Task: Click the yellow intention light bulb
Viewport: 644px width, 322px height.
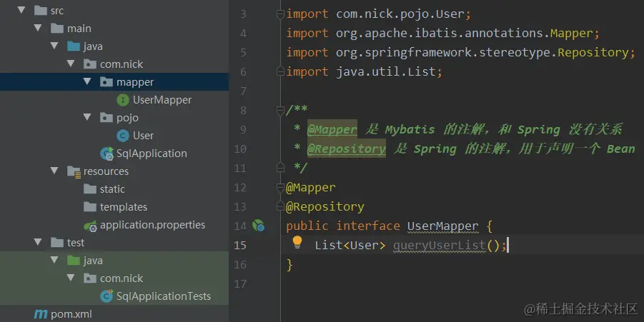Action: coord(297,243)
